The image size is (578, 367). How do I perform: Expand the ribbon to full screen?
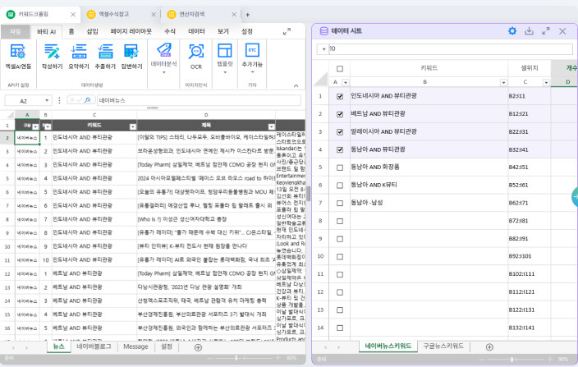[287, 32]
